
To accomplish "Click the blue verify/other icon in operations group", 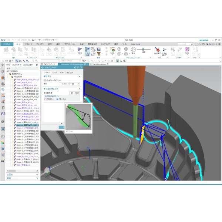I will click(80, 50).
